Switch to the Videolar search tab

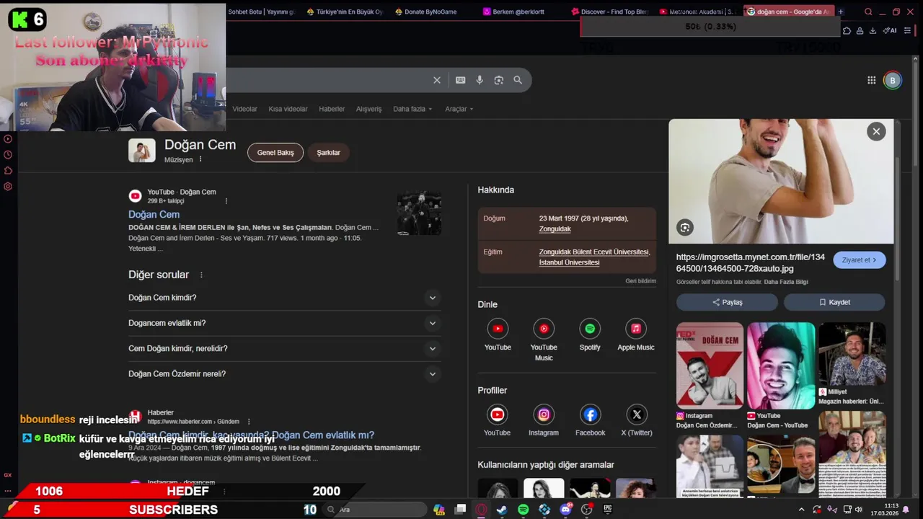point(244,109)
